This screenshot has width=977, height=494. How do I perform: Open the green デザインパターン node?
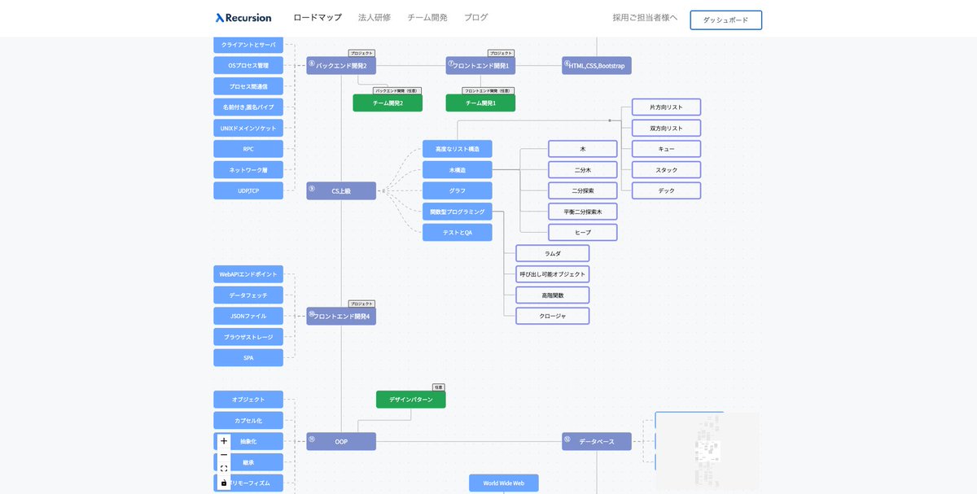(x=411, y=400)
